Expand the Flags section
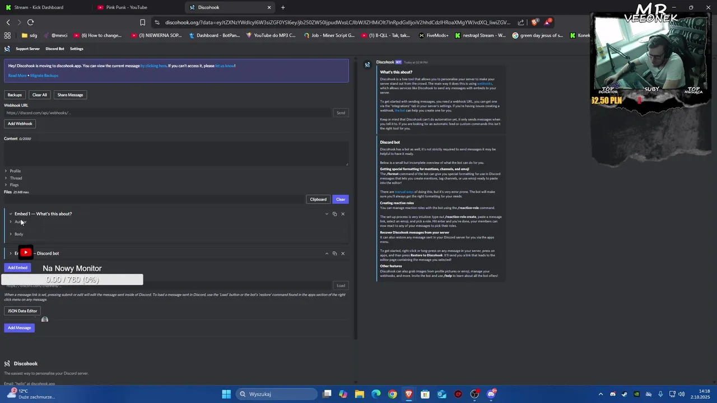Screen dimensions: 717x403 pos(12,185)
